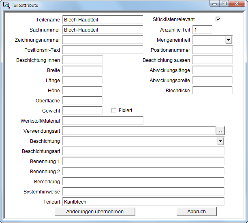Click into the Teilename field
Image resolution: width=248 pixels, height=223 pixels.
[103, 19]
